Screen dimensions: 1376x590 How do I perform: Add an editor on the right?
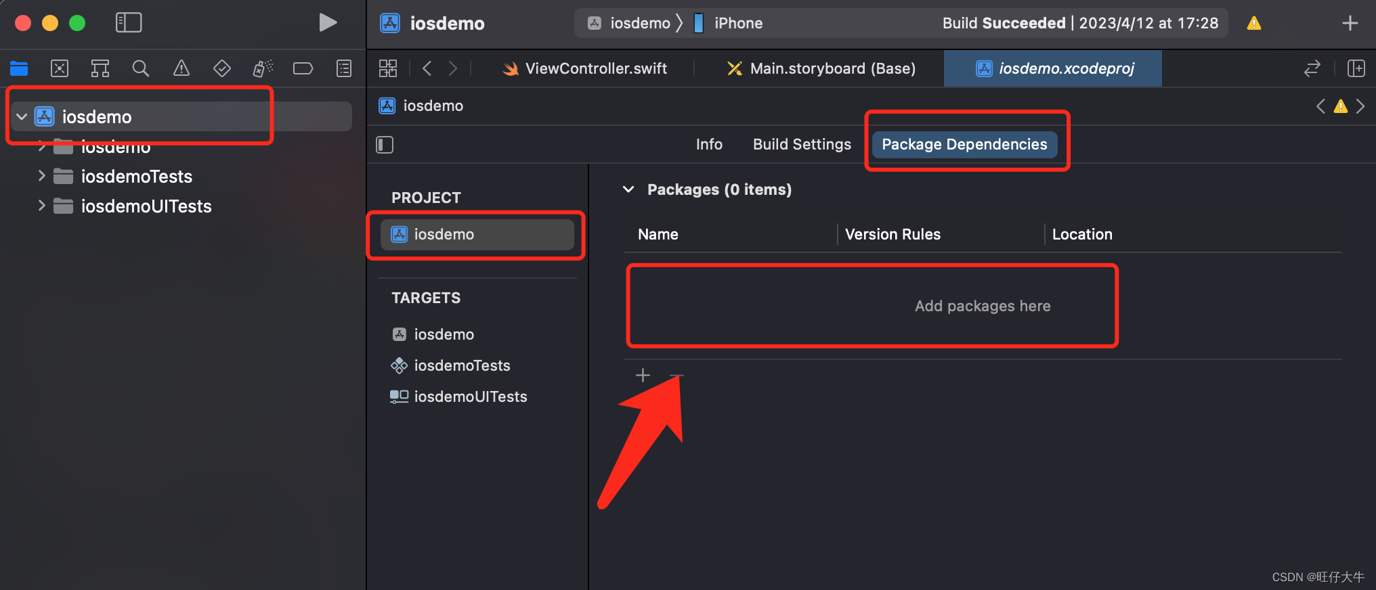[1356, 68]
